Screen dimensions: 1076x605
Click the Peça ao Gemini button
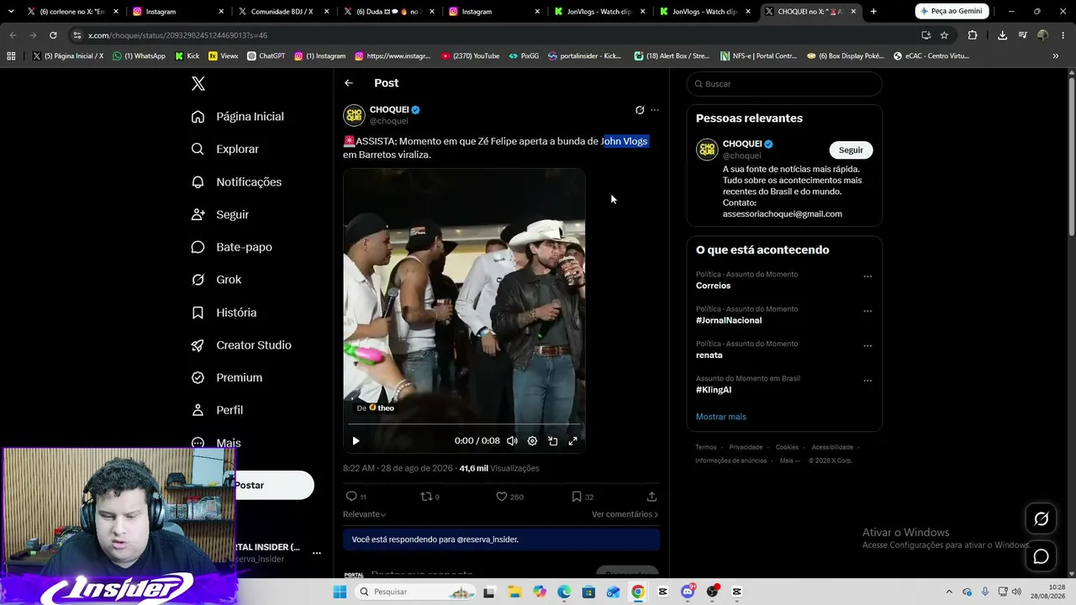(952, 11)
